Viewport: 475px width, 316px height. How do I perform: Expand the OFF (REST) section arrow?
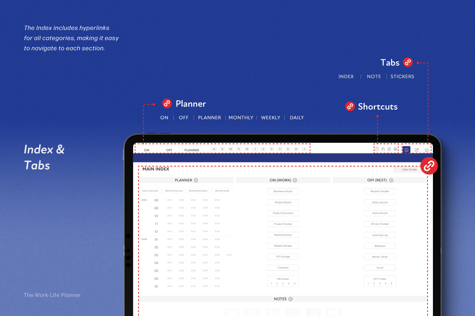(x=391, y=180)
